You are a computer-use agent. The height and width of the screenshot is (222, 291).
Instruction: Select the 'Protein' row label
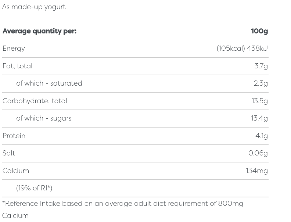[14, 136]
